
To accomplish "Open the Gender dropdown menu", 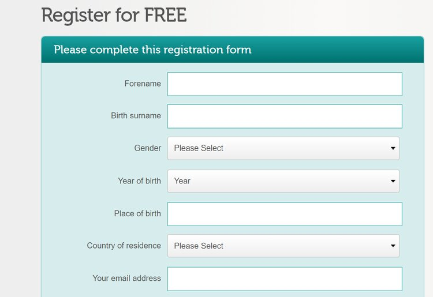I will [283, 148].
